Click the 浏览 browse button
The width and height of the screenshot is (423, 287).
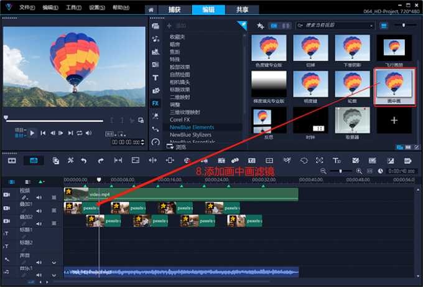[177, 147]
